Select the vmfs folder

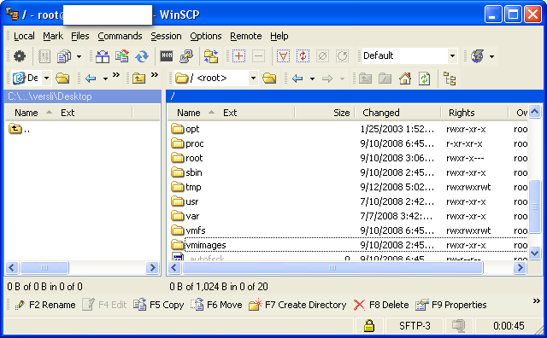(x=196, y=230)
